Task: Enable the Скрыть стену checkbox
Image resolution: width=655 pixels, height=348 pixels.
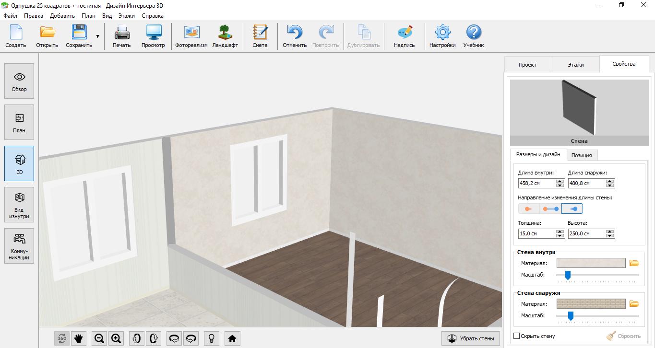Action: pyautogui.click(x=517, y=336)
